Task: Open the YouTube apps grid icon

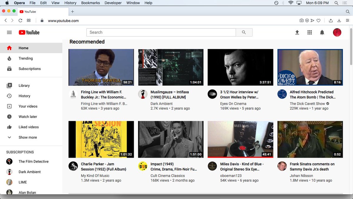Action: pyautogui.click(x=309, y=32)
